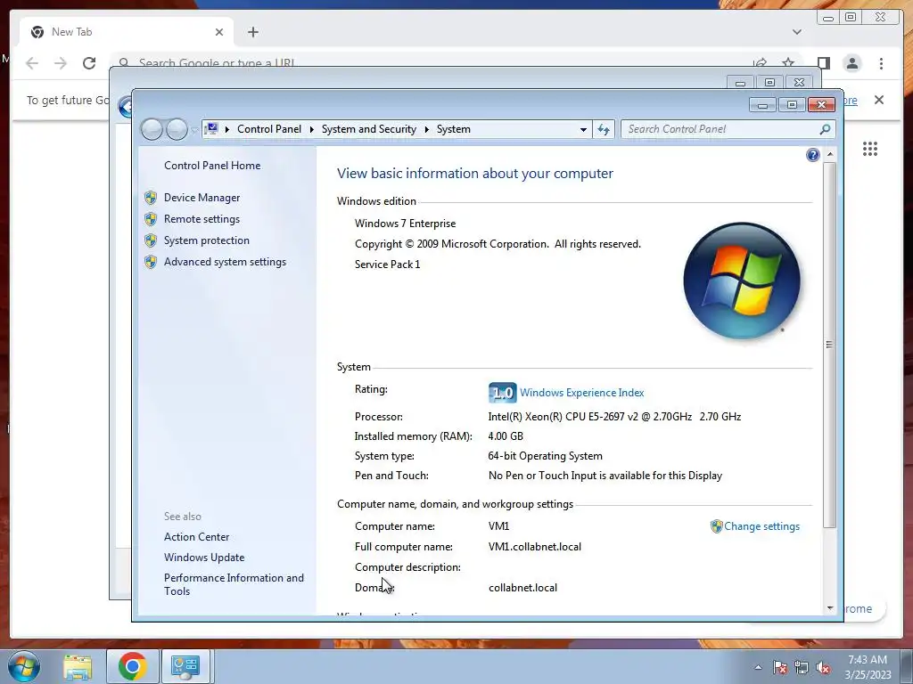Screen dimensions: 913x684
Task: Open Google apps grid in Chrome
Action: point(870,149)
